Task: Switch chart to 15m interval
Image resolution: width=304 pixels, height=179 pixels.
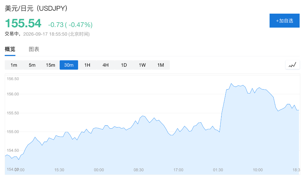Action: tap(50, 65)
